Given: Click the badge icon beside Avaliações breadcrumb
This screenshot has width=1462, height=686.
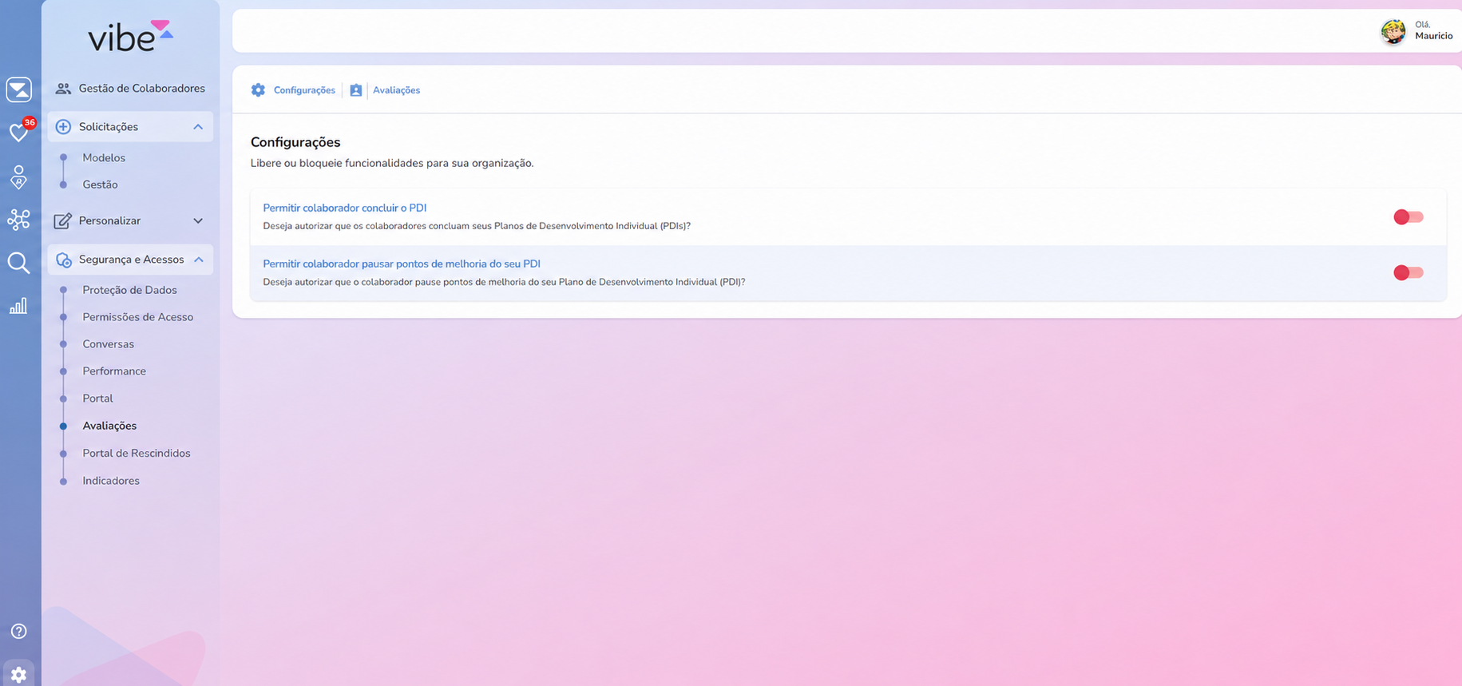Looking at the screenshot, I should (x=356, y=90).
